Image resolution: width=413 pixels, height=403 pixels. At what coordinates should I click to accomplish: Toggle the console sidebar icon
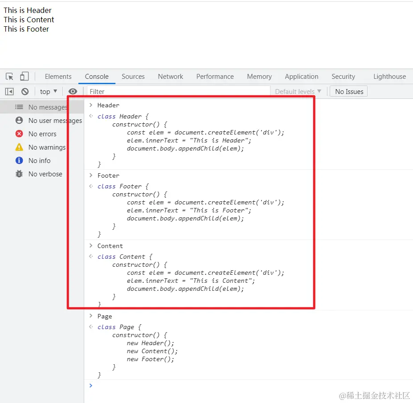coord(9,92)
